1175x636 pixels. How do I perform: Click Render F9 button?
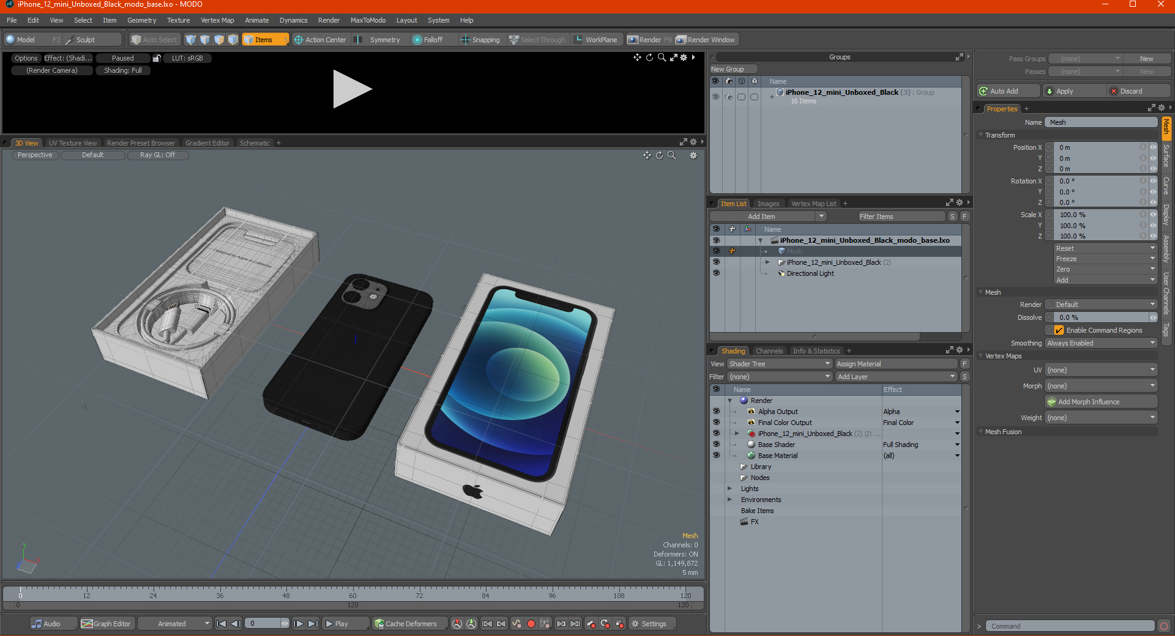click(x=649, y=40)
